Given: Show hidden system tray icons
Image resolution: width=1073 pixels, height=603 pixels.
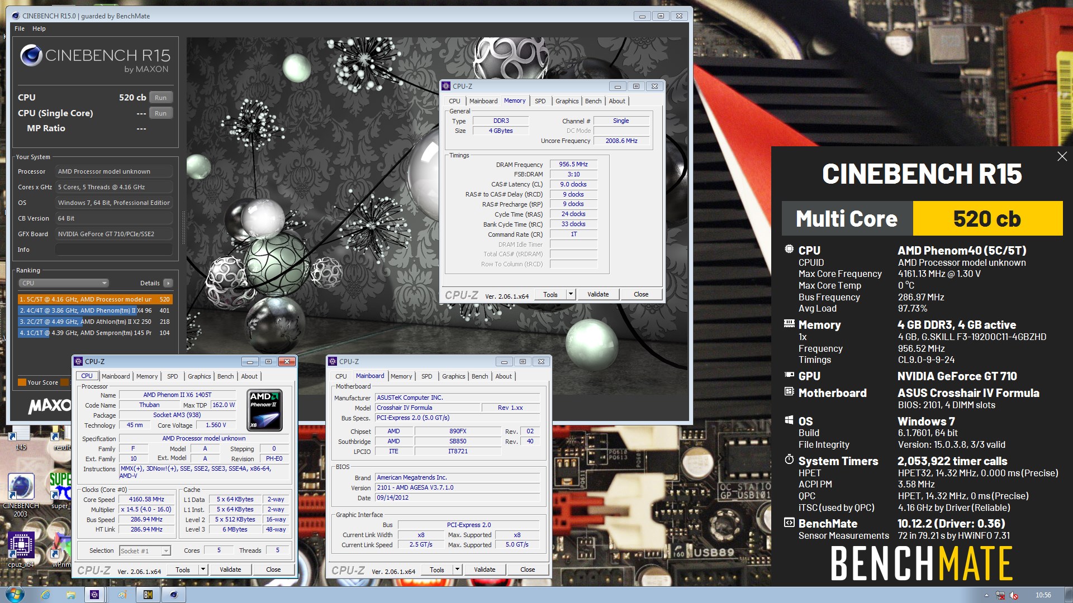Looking at the screenshot, I should point(986,595).
